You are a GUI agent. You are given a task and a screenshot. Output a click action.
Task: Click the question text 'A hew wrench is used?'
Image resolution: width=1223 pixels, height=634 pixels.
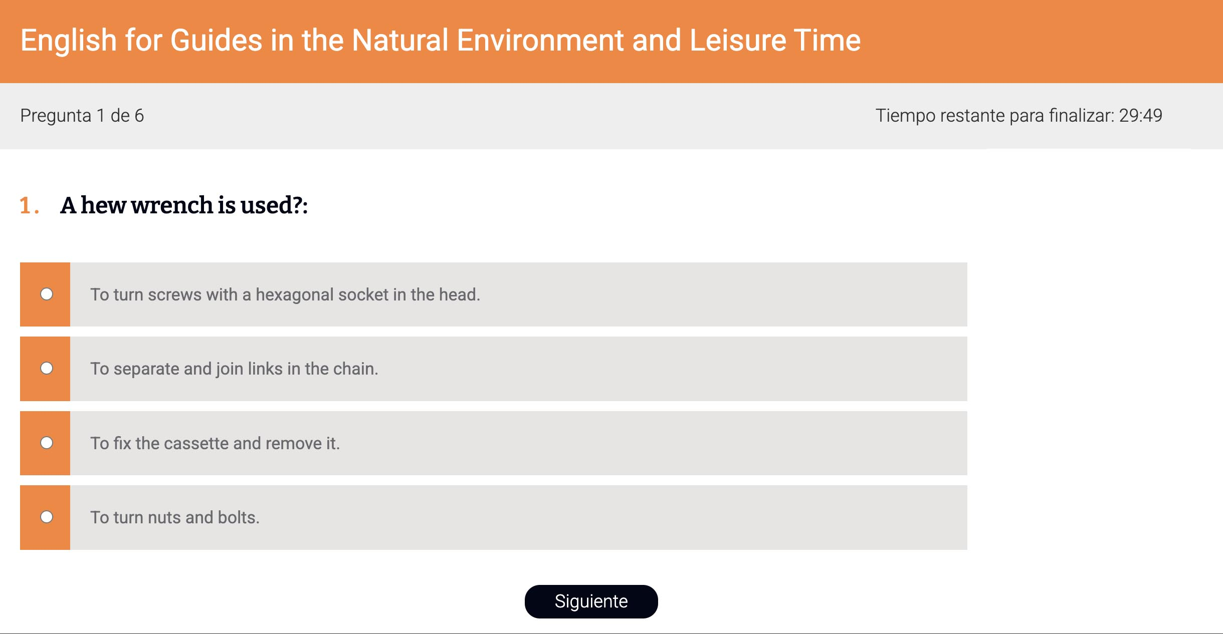[x=183, y=205]
